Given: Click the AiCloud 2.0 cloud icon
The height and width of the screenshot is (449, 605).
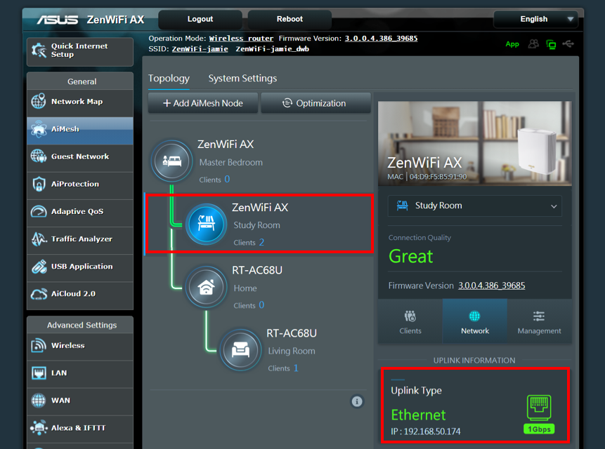Looking at the screenshot, I should point(39,294).
